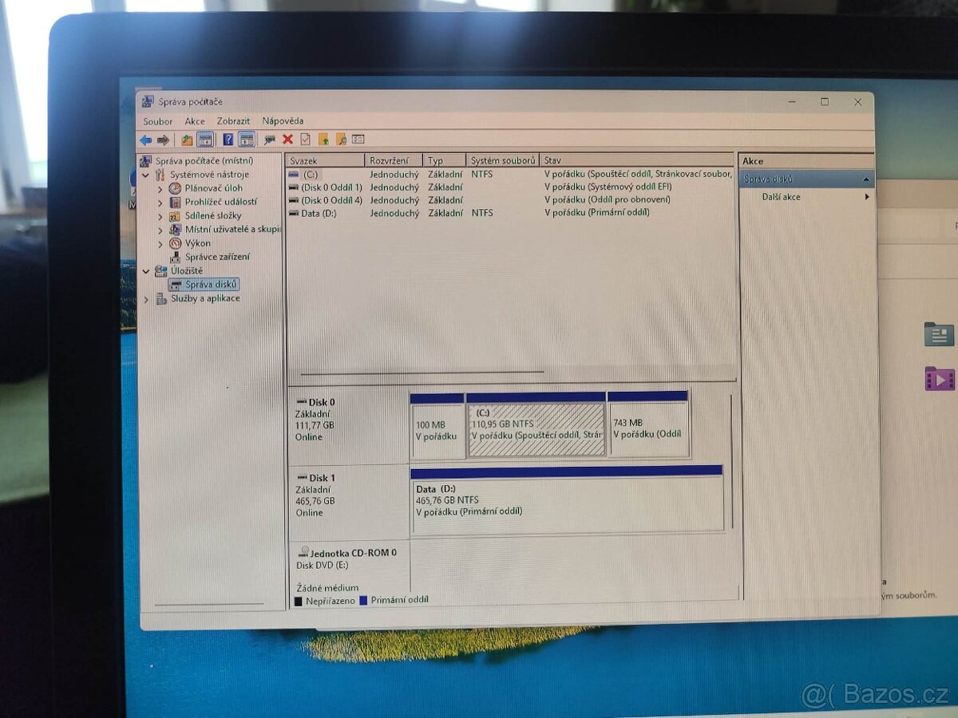Click the red X delete toolbar icon
This screenshot has width=958, height=718.
pyautogui.click(x=287, y=140)
